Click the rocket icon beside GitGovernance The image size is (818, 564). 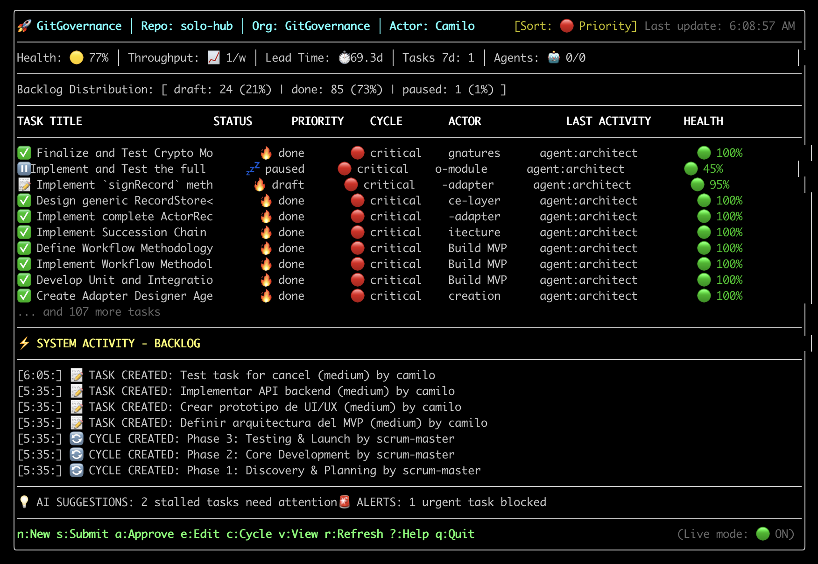[x=24, y=26]
